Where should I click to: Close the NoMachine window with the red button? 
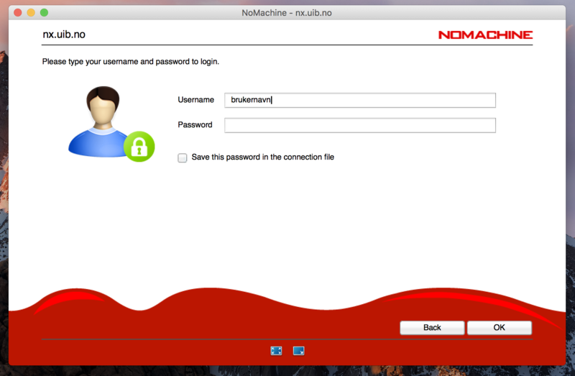tap(18, 13)
